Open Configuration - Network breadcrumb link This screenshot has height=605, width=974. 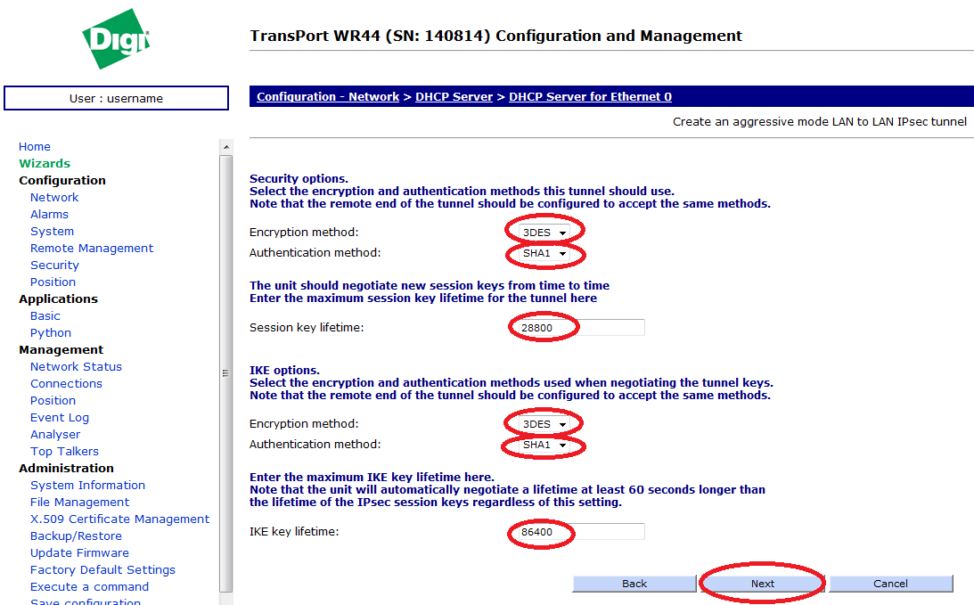(328, 97)
